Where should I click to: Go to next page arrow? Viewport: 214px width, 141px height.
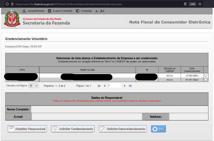[125, 86]
